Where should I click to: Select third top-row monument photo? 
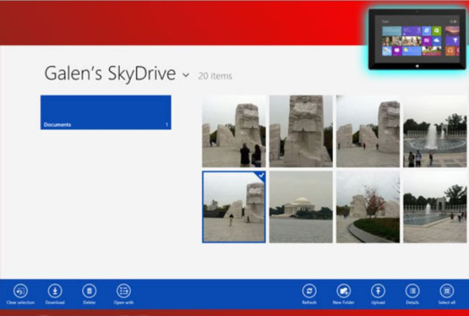(368, 131)
